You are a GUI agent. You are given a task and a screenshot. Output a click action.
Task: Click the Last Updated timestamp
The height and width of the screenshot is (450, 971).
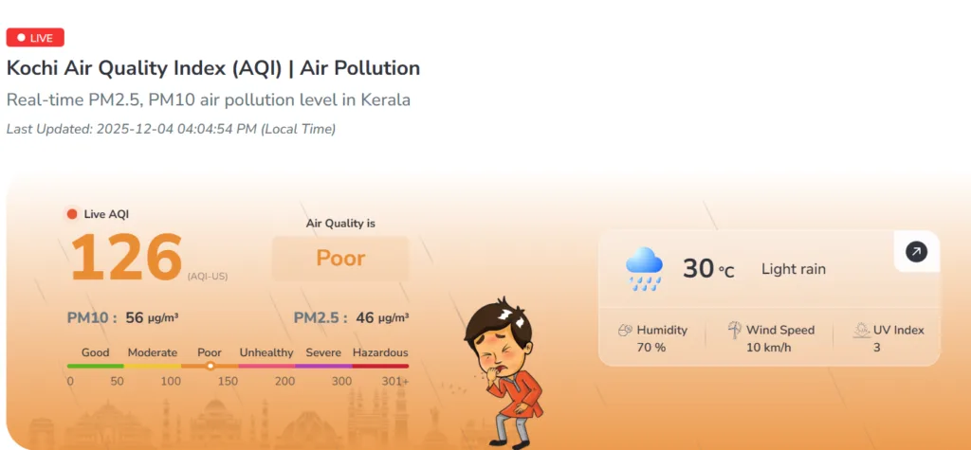(171, 129)
